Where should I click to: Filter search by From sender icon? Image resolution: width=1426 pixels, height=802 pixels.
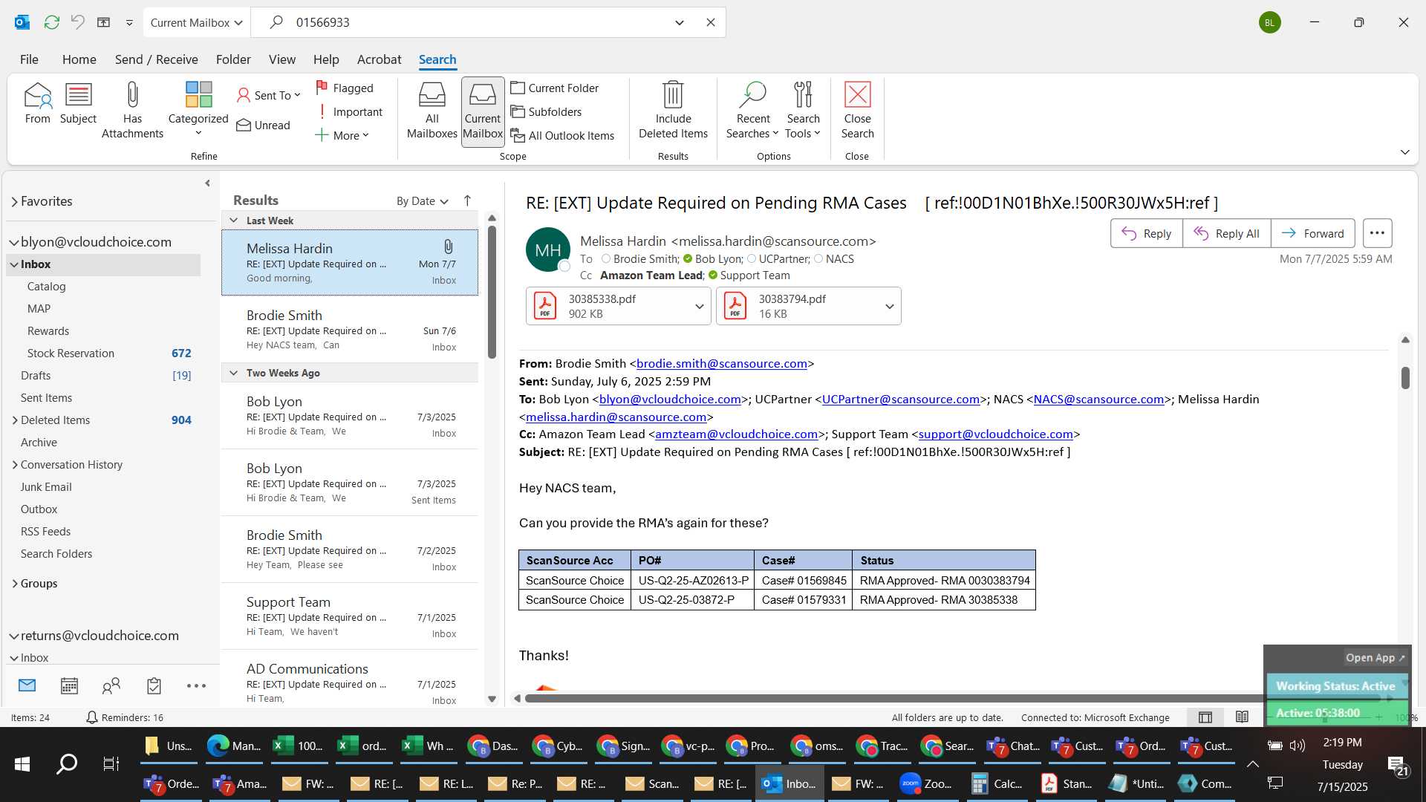click(x=37, y=104)
